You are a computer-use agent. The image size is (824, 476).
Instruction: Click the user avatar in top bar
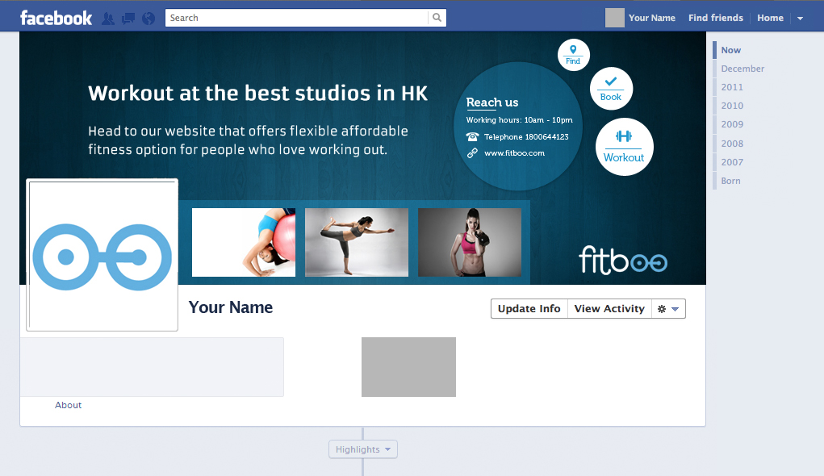click(x=614, y=18)
